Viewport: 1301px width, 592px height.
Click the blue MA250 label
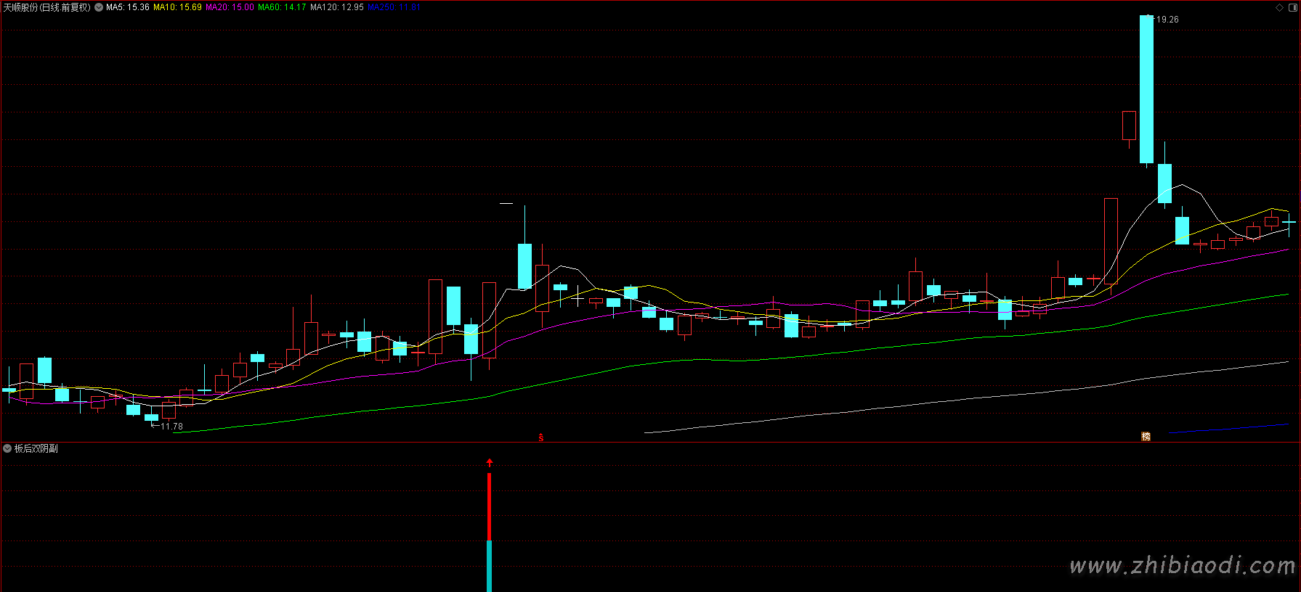394,7
